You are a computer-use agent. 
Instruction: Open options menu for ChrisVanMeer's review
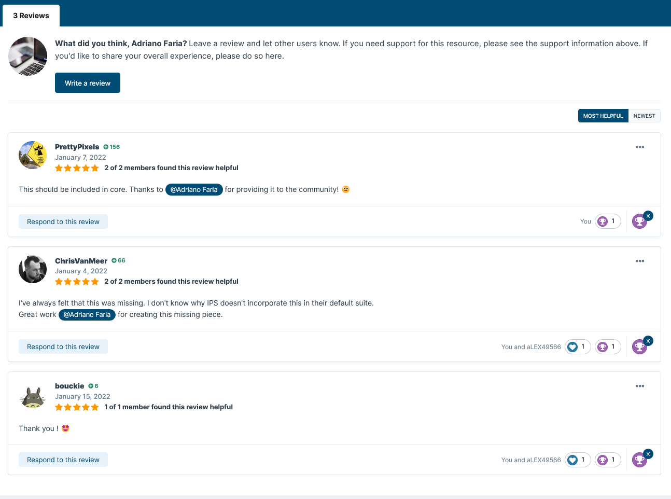[x=639, y=261]
